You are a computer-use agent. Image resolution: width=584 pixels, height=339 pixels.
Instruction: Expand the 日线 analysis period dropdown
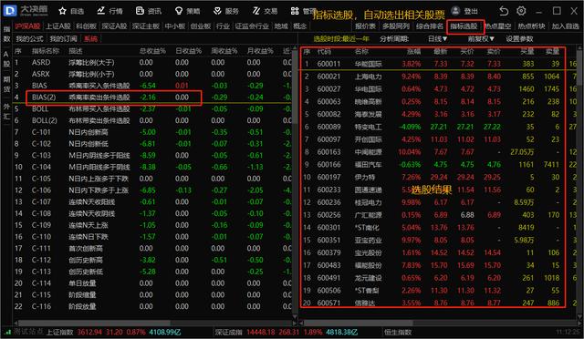click(x=438, y=38)
